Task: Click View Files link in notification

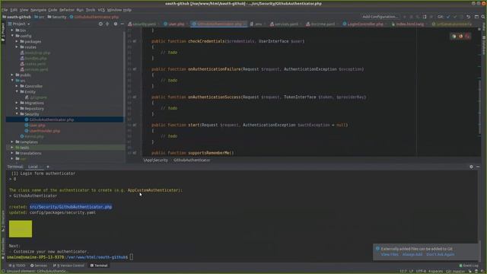Action: pyautogui.click(x=390, y=254)
